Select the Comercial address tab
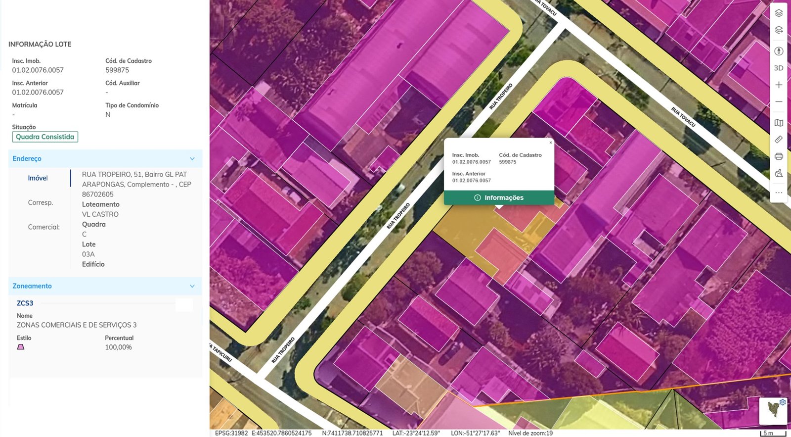Image resolution: width=791 pixels, height=437 pixels. tap(44, 227)
